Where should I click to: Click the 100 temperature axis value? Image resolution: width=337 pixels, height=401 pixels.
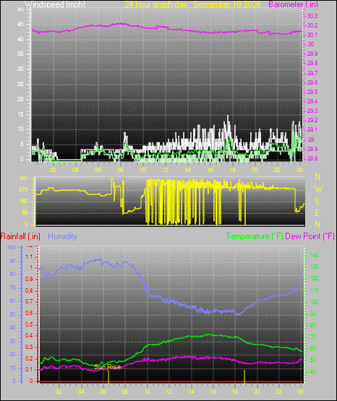pos(315,302)
